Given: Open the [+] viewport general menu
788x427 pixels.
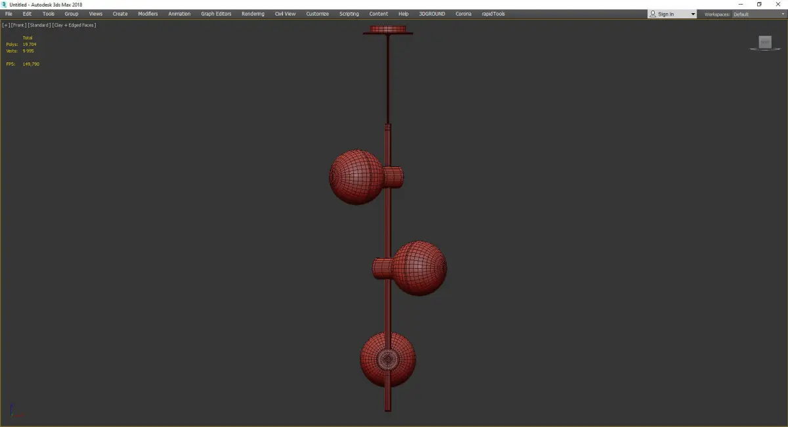Looking at the screenshot, I should [6, 25].
